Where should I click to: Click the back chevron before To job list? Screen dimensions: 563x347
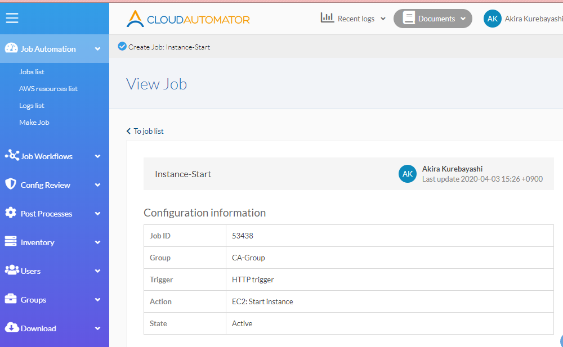[x=128, y=132]
